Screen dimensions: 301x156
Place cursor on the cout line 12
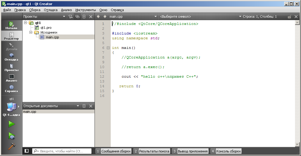tap(160, 76)
